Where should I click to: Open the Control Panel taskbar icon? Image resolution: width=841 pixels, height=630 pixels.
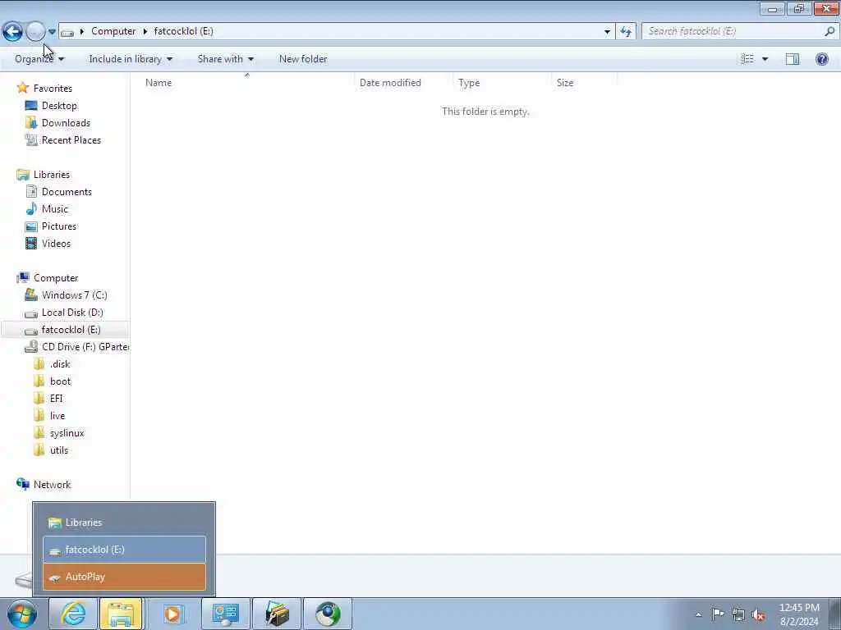coord(225,614)
